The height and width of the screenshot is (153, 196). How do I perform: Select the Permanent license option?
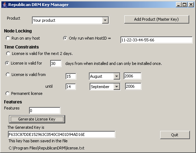click(8, 93)
